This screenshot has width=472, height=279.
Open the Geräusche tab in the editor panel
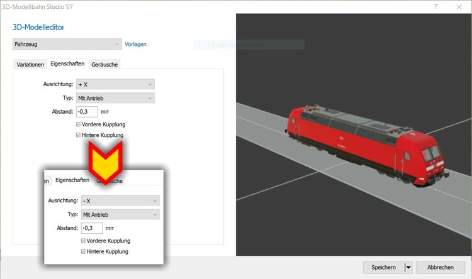[104, 65]
